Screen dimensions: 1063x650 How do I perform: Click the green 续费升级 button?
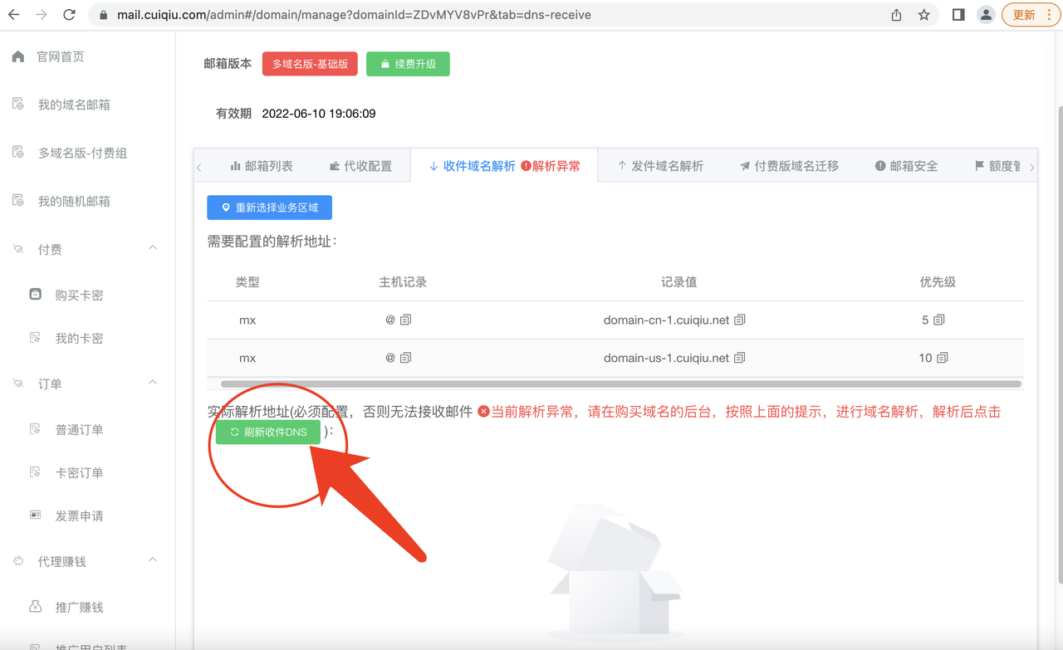(x=408, y=64)
